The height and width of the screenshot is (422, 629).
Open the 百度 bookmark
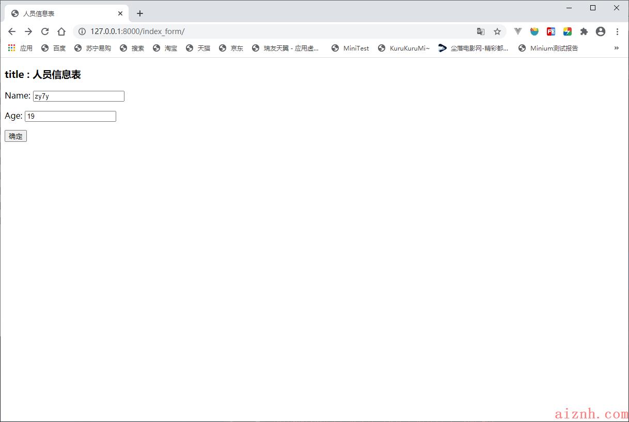click(54, 48)
